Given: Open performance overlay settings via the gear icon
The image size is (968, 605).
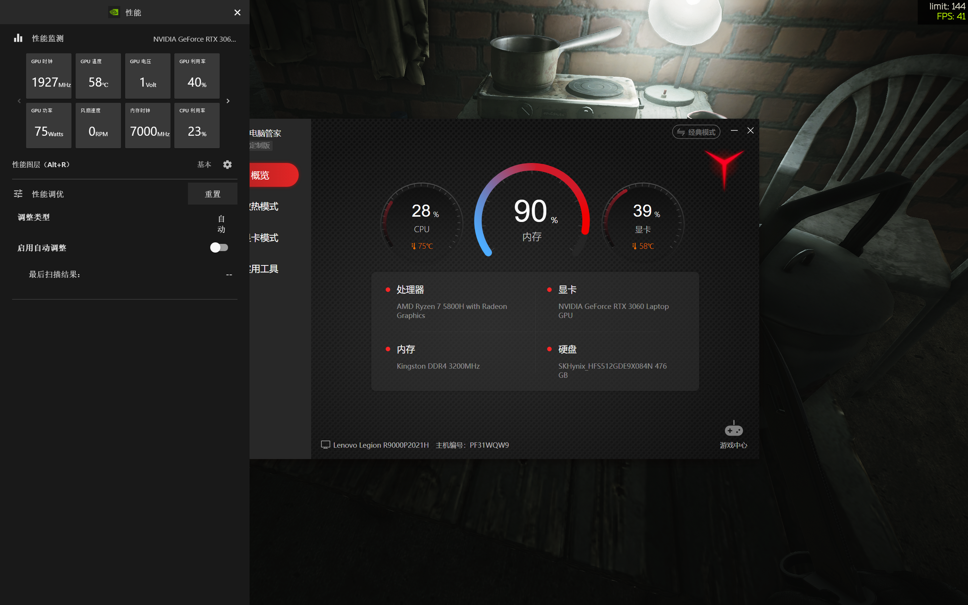Looking at the screenshot, I should [227, 164].
